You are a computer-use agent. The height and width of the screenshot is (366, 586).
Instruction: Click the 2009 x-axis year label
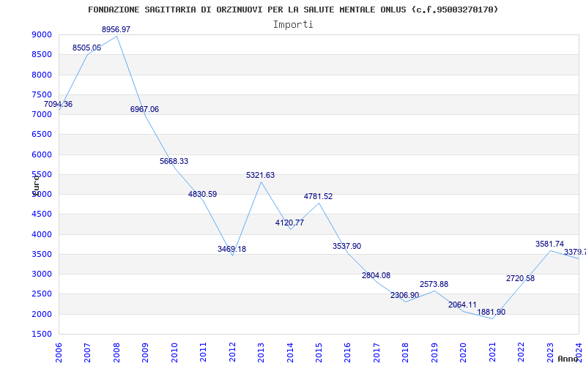click(145, 352)
